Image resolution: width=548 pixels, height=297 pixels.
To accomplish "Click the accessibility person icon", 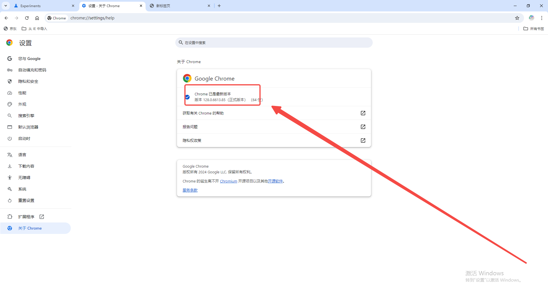I will pyautogui.click(x=10, y=178).
